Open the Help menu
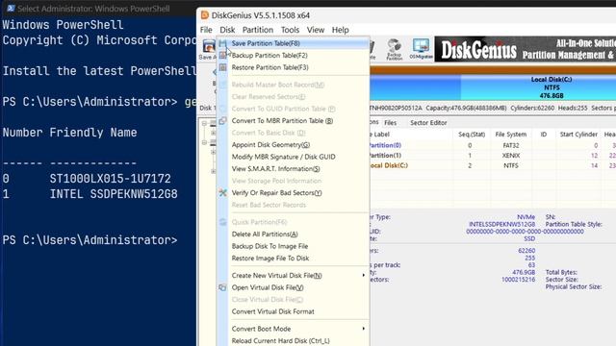616x346 pixels. coord(340,30)
